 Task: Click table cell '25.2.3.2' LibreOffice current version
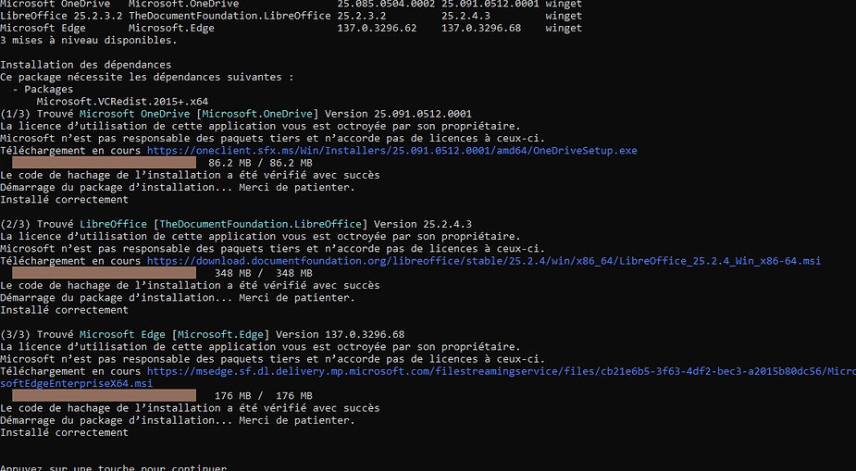tap(362, 16)
